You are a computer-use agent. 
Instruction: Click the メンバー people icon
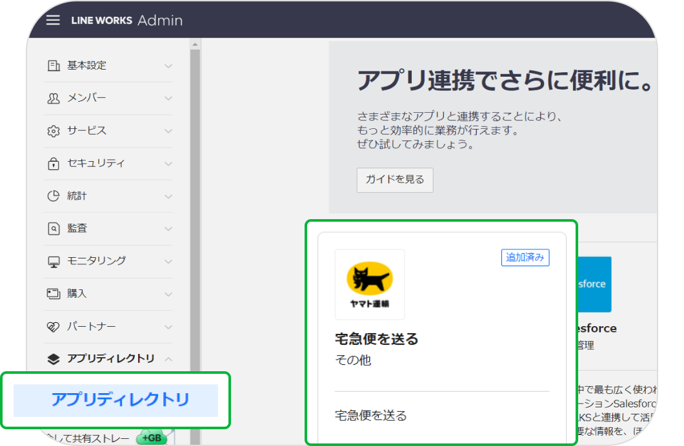[x=54, y=99]
